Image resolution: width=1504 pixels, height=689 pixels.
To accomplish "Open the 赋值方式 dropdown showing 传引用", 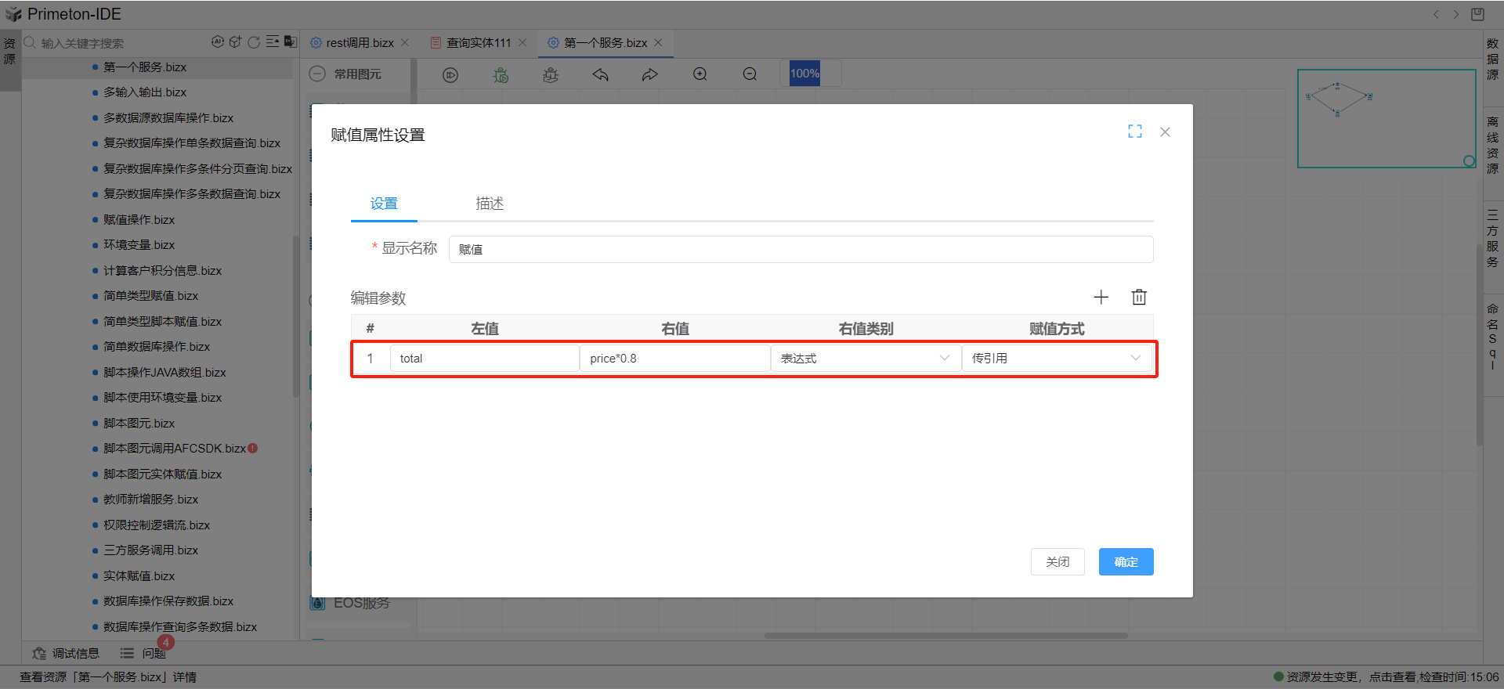I will point(1055,359).
